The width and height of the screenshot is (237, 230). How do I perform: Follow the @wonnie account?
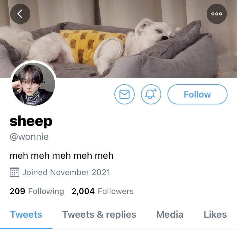pos(197,94)
